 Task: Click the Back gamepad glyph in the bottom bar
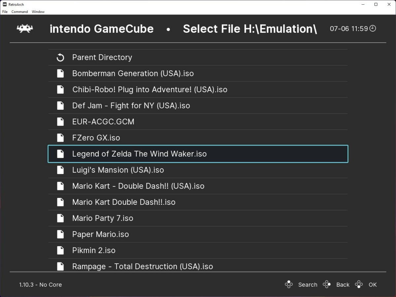(327, 284)
